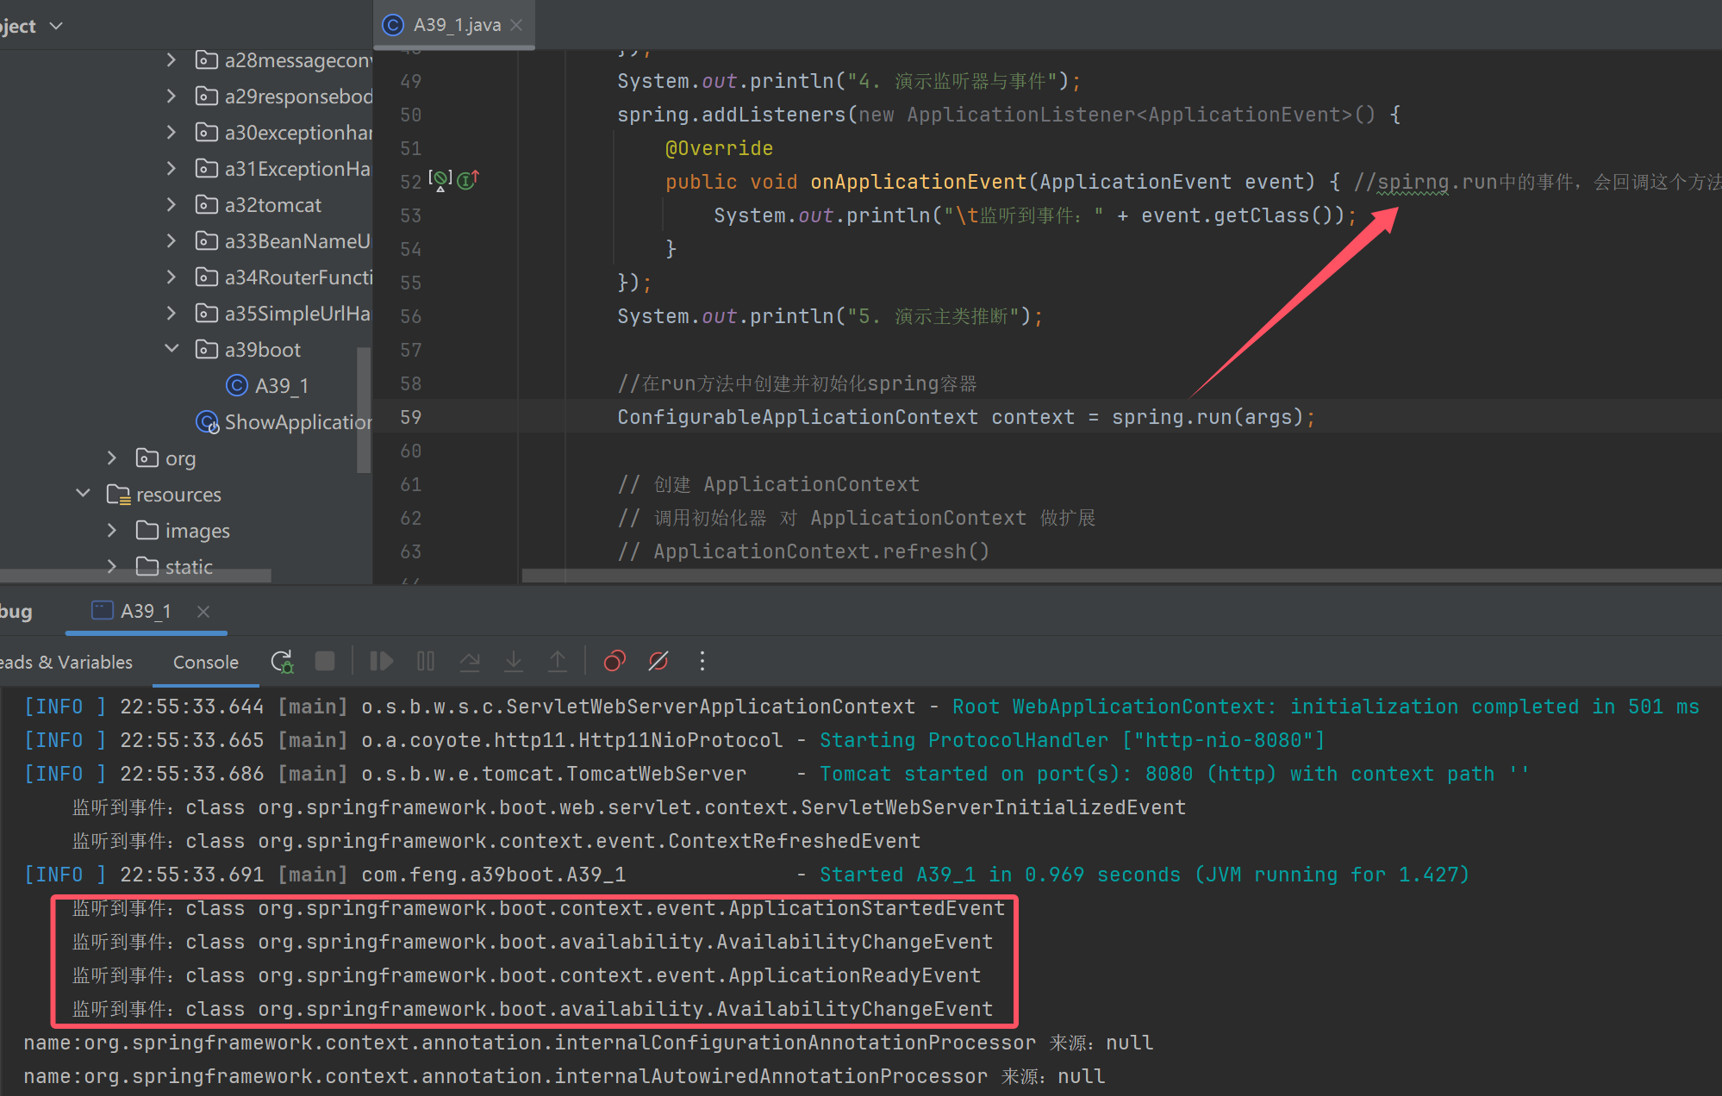The height and width of the screenshot is (1096, 1722).
Task: Click the onApplicationEvent method name
Action: point(918,182)
